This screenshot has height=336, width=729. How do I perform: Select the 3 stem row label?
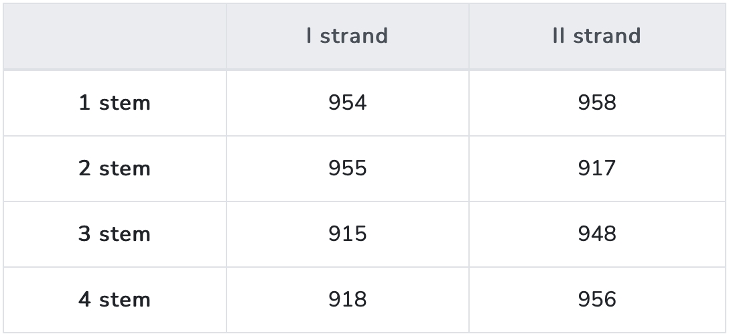[115, 234]
